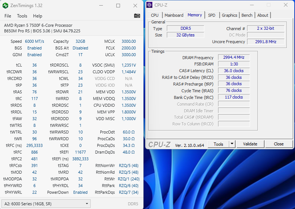Image resolution: width=295 pixels, height=209 pixels.
Task: Click the B650M Pro RS BIOS info line
Action: click(x=42, y=31)
